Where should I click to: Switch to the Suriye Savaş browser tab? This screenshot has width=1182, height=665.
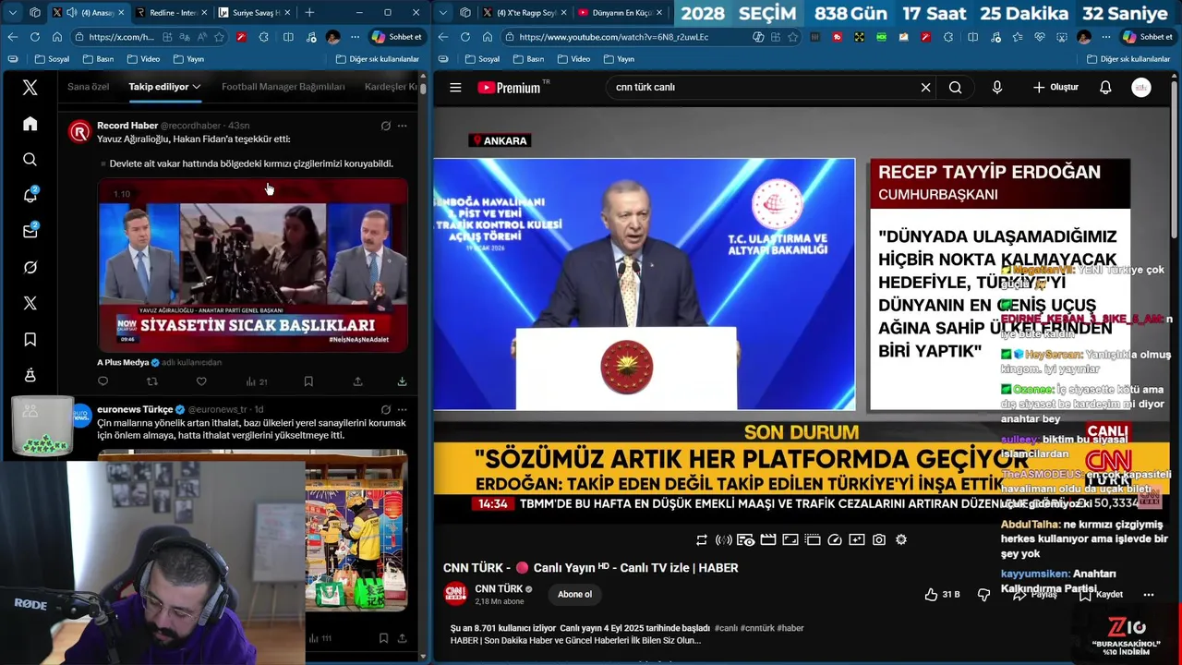[x=254, y=13]
